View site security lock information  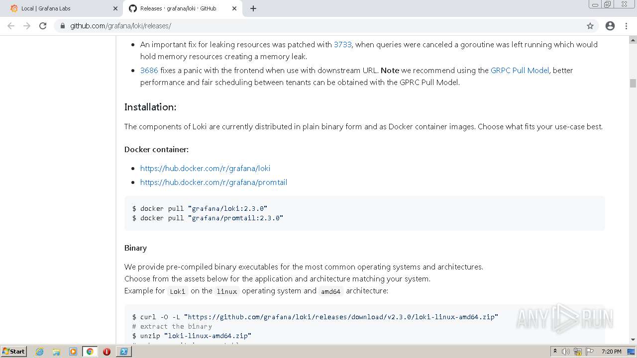pos(62,26)
